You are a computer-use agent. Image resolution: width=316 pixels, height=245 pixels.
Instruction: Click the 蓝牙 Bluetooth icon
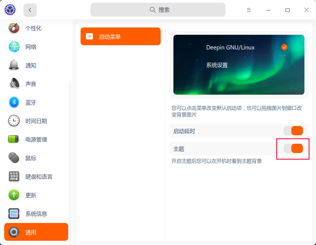click(14, 102)
